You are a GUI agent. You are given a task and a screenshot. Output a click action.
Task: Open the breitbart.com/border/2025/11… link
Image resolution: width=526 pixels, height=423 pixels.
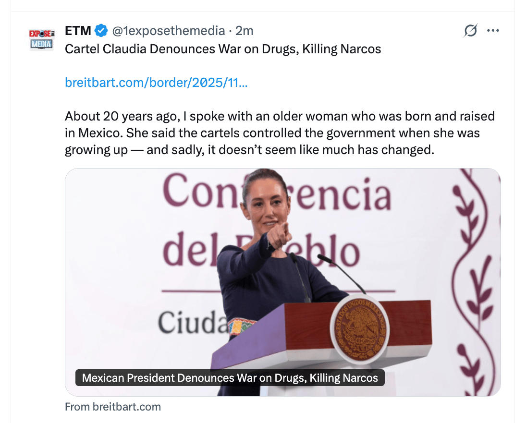tap(156, 83)
